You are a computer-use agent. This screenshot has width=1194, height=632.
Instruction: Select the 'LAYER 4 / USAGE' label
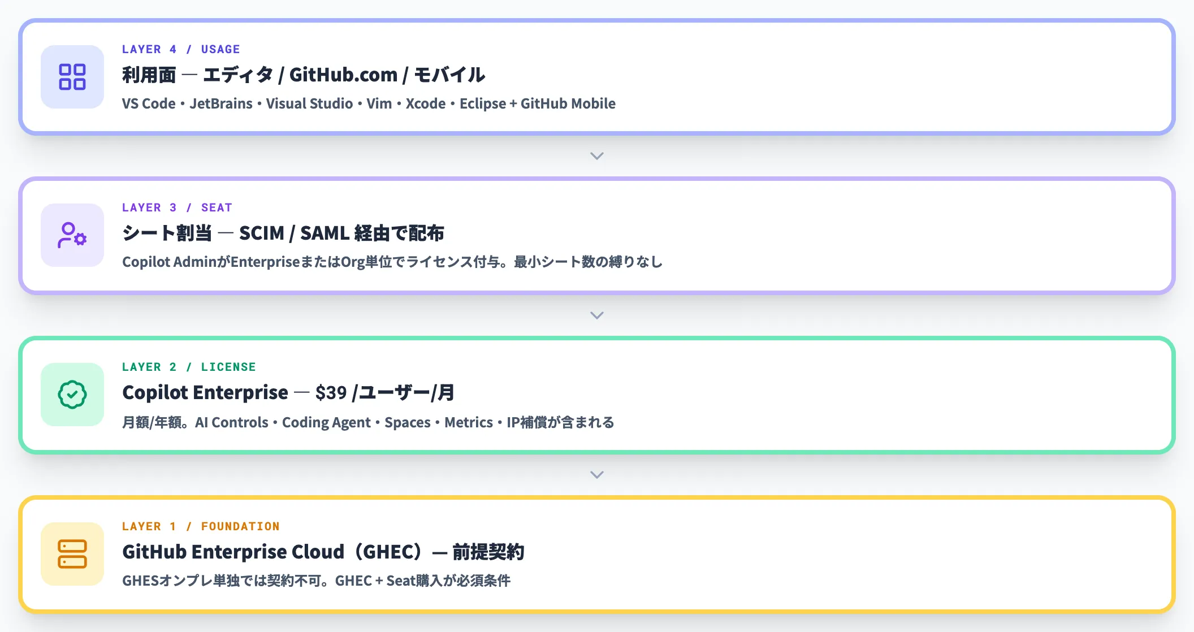181,49
